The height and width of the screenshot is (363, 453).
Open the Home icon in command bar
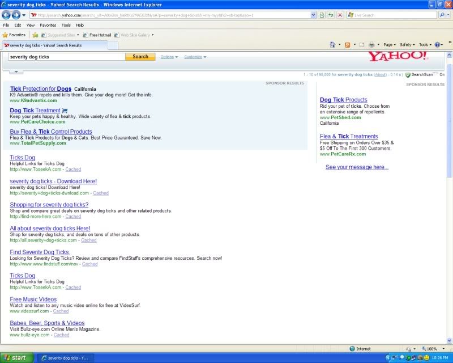coord(333,44)
